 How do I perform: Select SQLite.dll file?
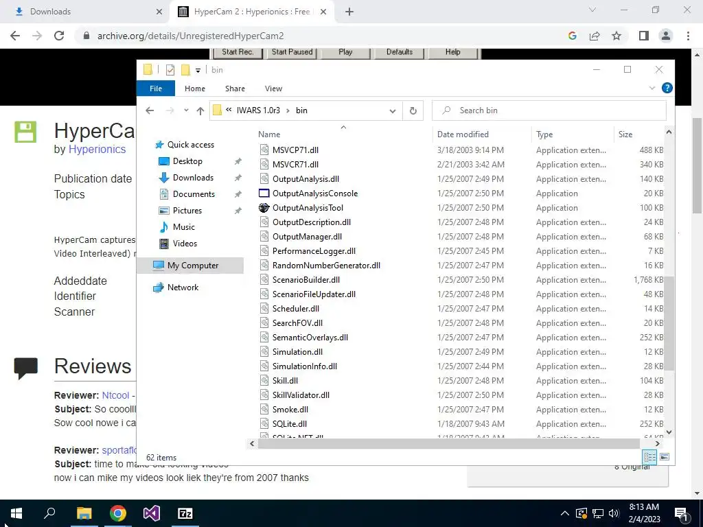(290, 424)
